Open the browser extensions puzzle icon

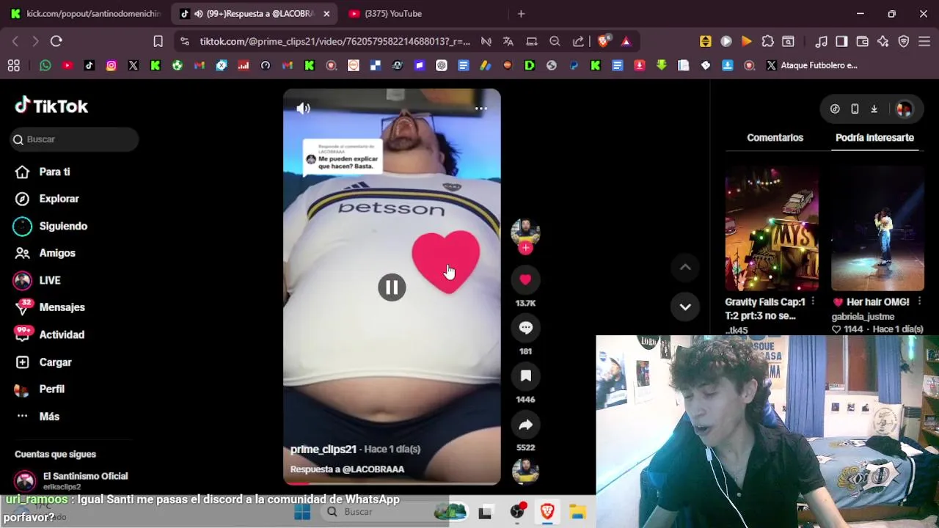(767, 41)
